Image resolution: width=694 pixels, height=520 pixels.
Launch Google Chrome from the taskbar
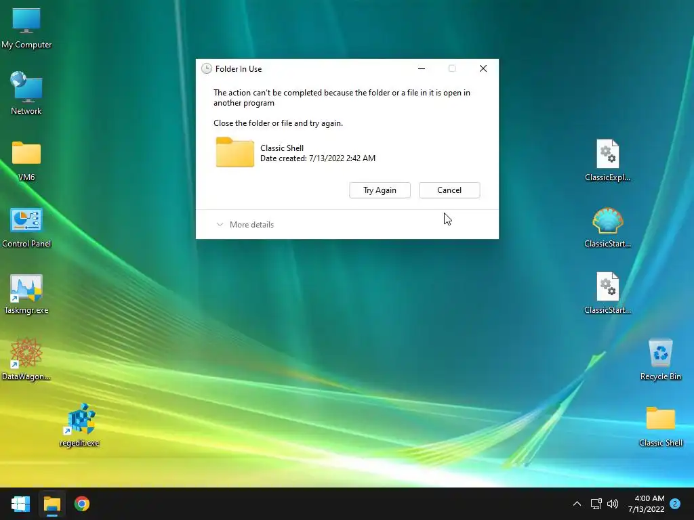(x=82, y=504)
